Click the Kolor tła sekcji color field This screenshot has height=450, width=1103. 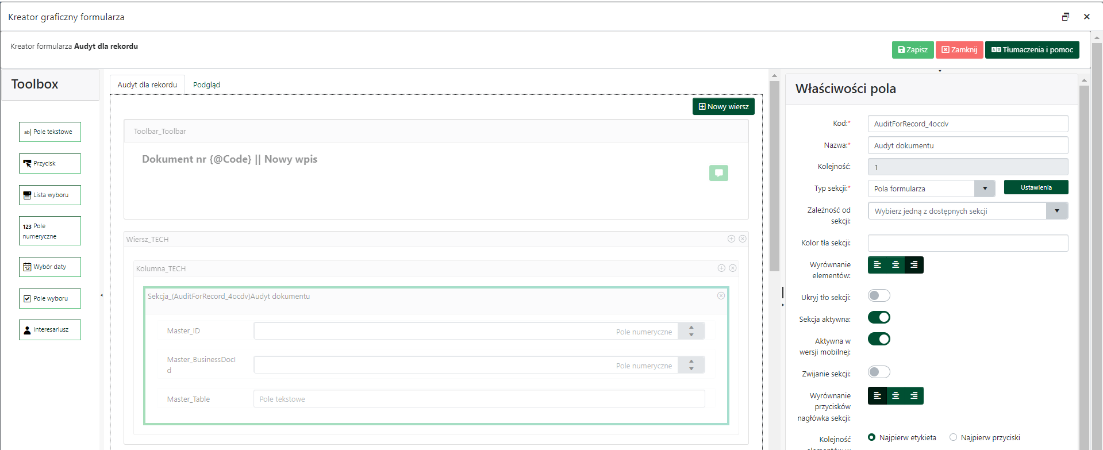point(967,243)
